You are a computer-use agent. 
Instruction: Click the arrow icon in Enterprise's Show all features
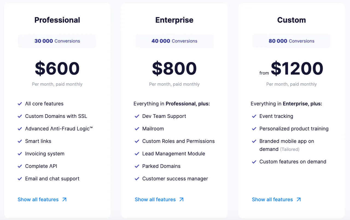181,199
